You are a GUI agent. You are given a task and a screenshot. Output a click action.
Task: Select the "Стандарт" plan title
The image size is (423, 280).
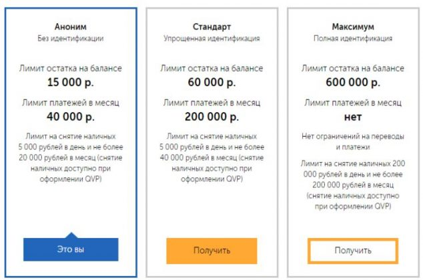[x=212, y=27]
